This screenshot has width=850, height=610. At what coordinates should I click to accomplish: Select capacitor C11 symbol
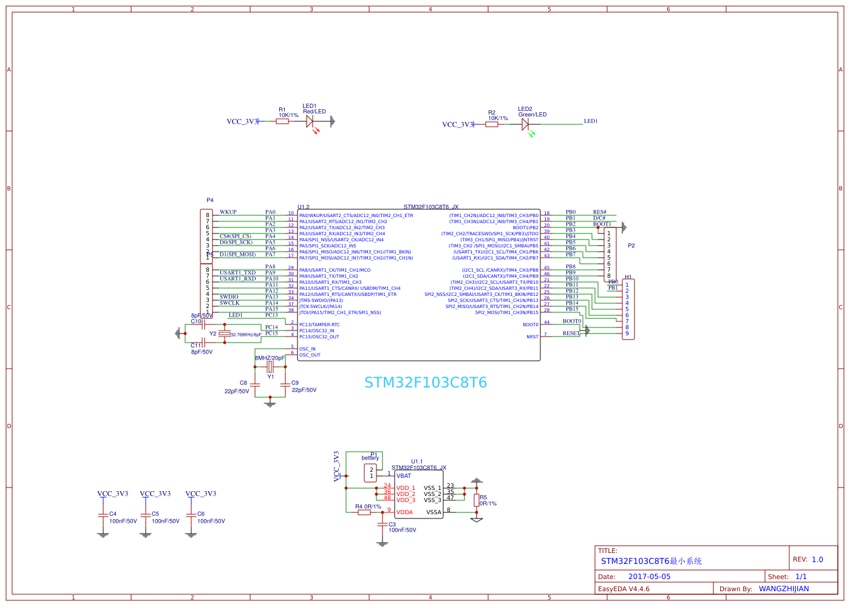click(203, 343)
